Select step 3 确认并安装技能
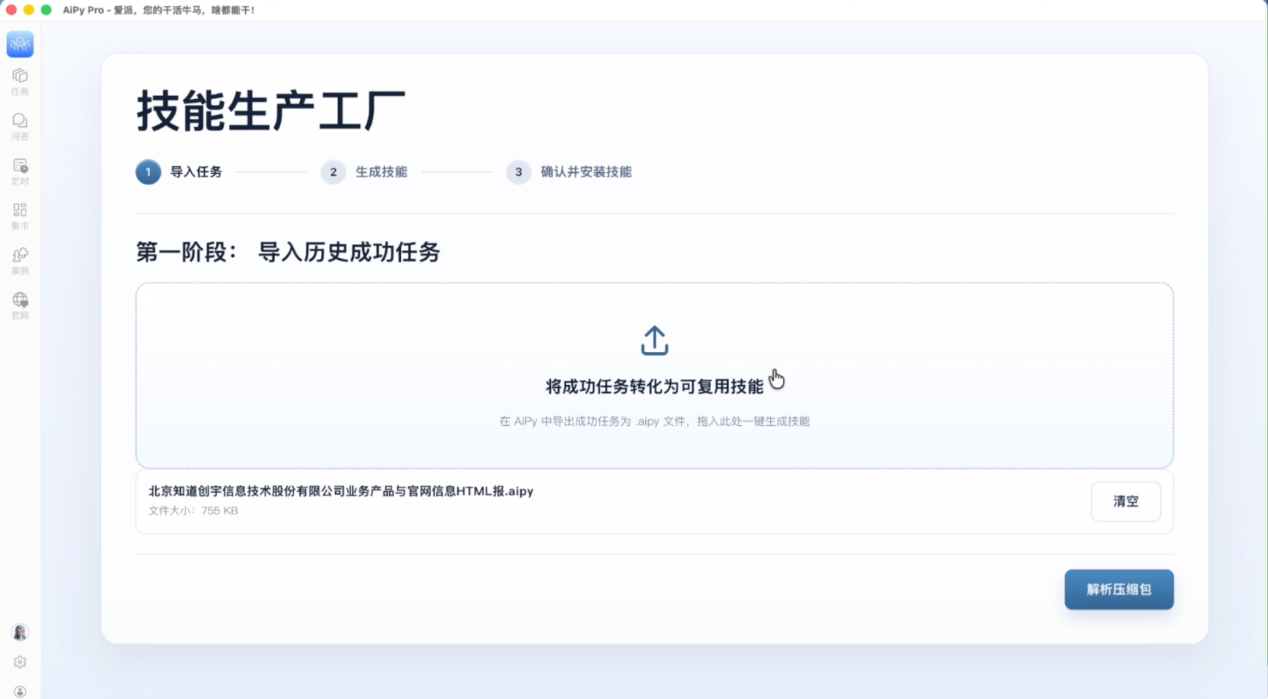Screen dimensions: 1268x699 (569, 172)
